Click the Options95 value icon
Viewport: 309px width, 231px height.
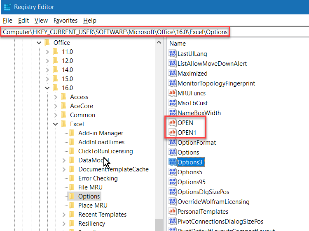pyautogui.click(x=173, y=182)
